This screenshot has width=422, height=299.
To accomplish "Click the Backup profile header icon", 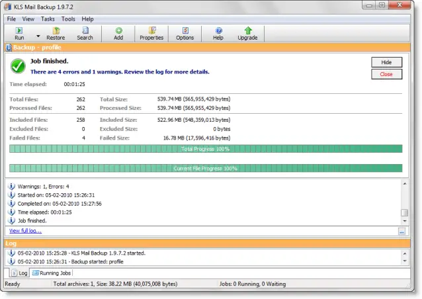I will pyautogui.click(x=9, y=48).
